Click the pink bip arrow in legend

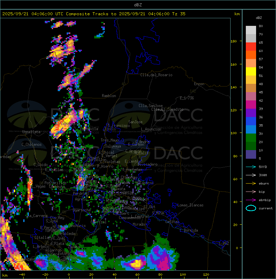click(251, 192)
